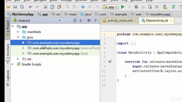Click the Copy icon in toolbar
The width and height of the screenshot is (182, 102).
pyautogui.click(x=52, y=7)
